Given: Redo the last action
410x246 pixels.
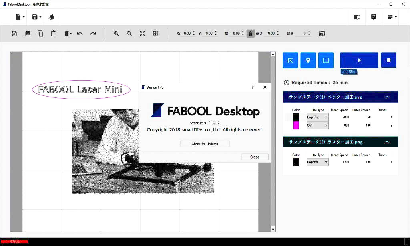Looking at the screenshot, I should click(x=93, y=34).
